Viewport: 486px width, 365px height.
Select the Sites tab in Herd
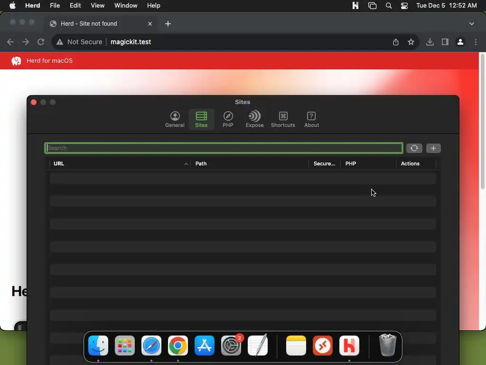click(201, 119)
